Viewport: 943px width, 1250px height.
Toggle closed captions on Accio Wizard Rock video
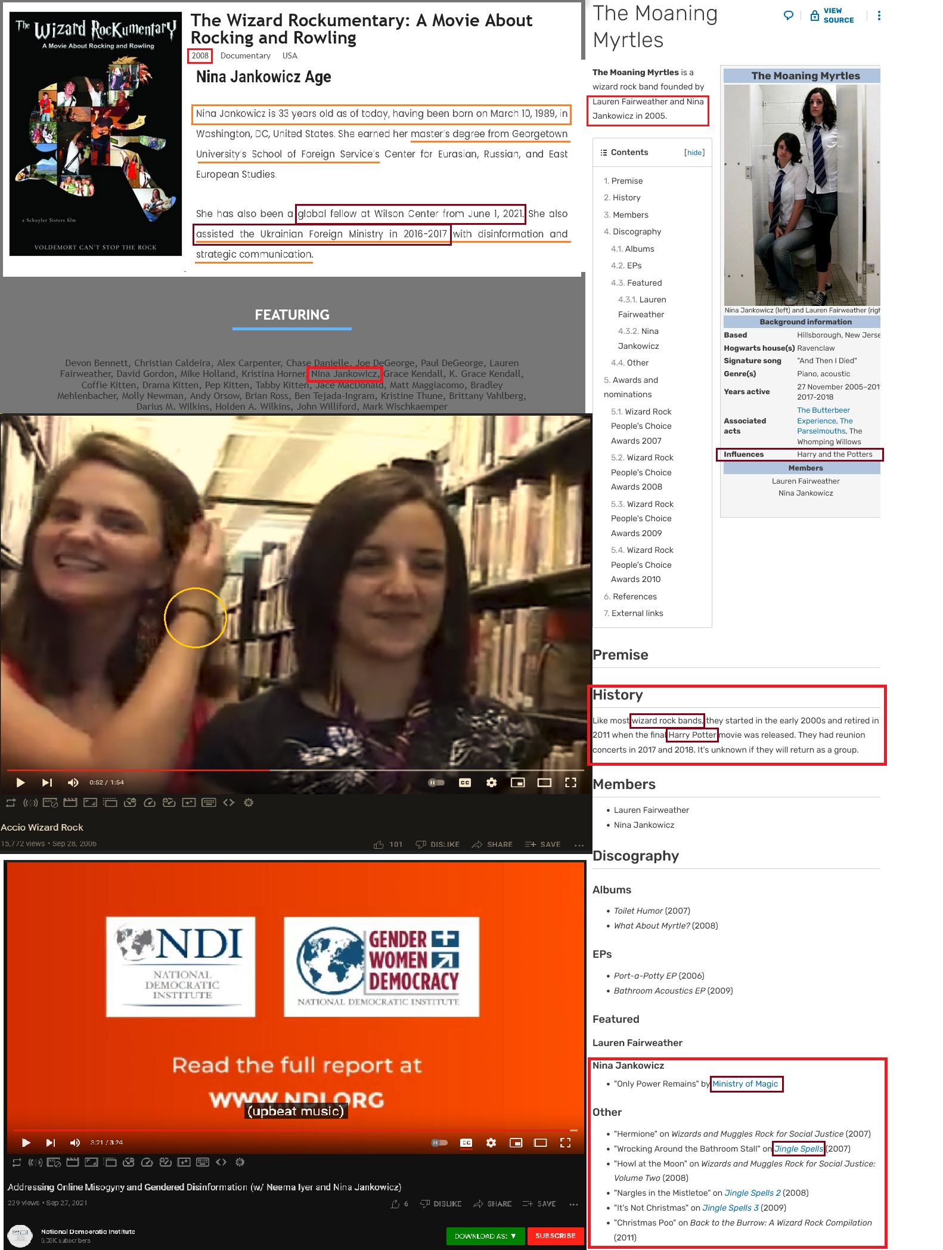(x=465, y=782)
